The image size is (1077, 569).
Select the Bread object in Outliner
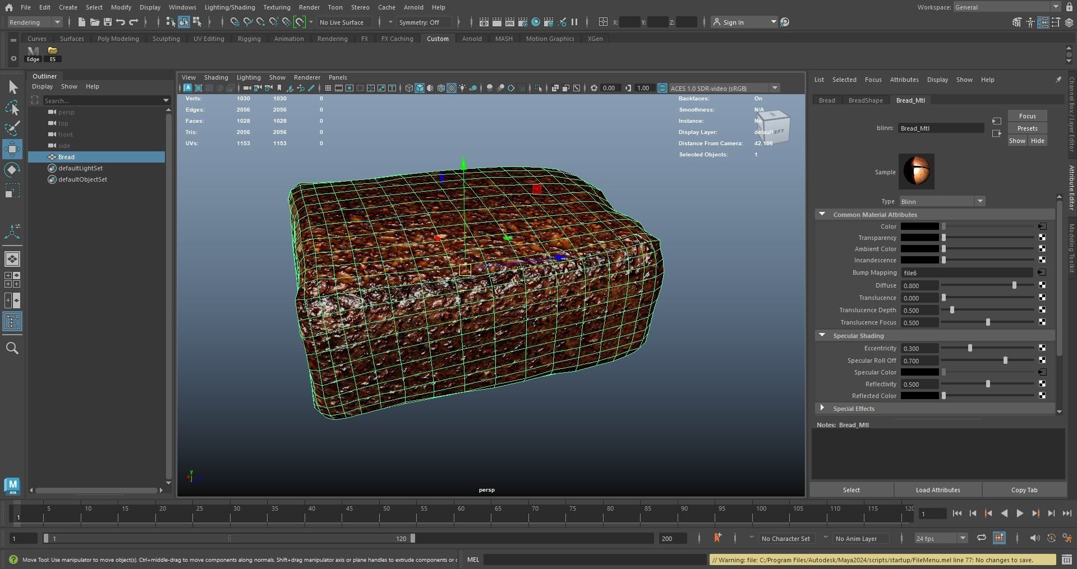pos(97,157)
